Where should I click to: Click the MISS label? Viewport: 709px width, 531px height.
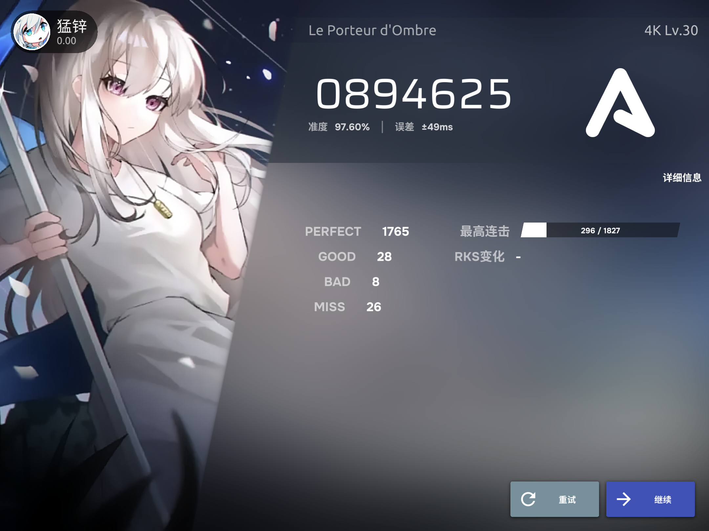[x=330, y=307]
